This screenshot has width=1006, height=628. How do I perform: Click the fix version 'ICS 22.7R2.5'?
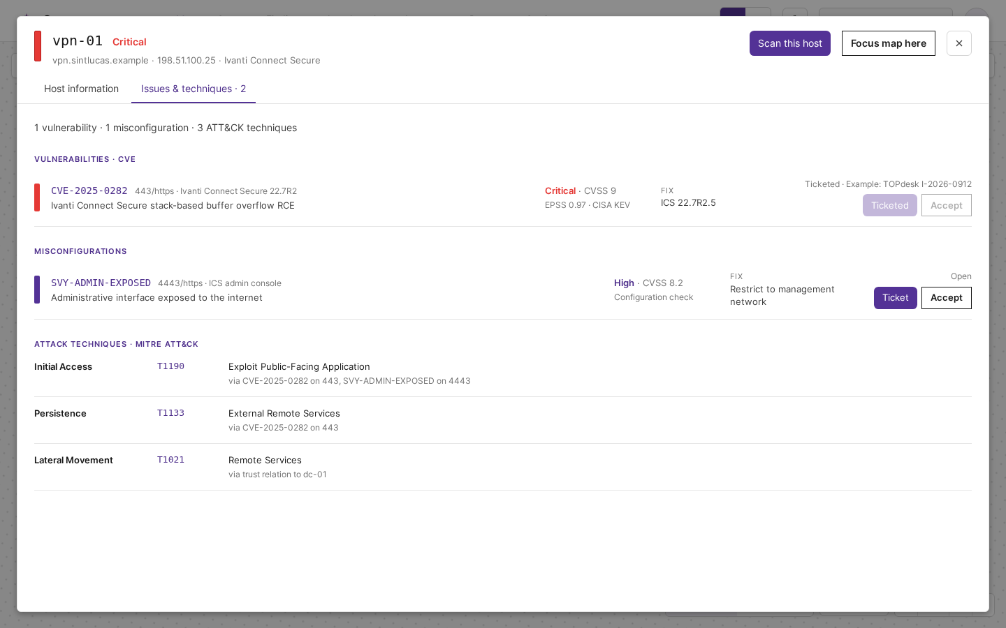click(x=688, y=203)
